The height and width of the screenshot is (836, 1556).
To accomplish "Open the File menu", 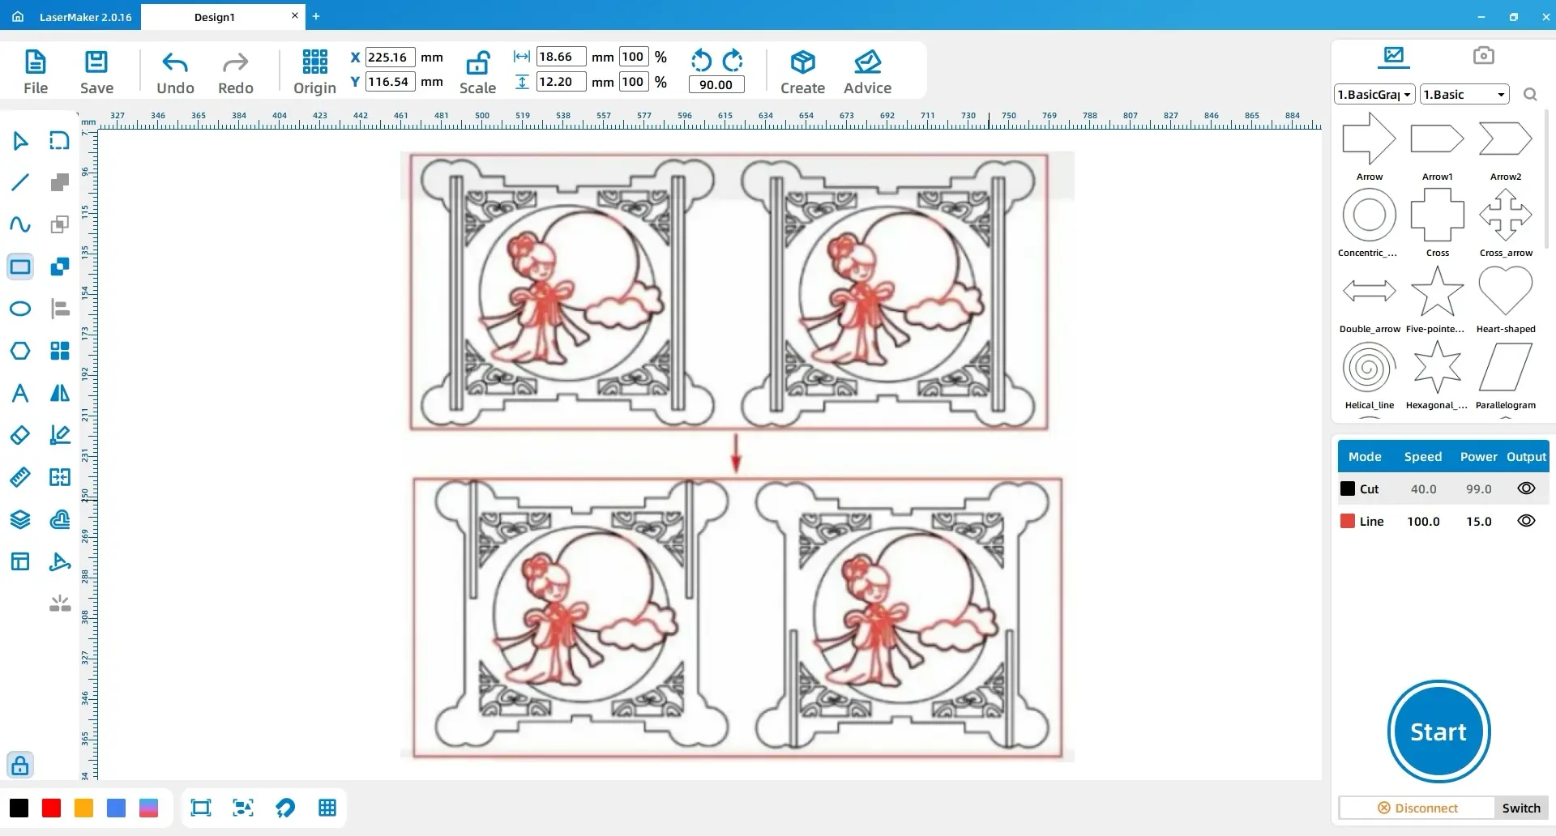I will [36, 72].
